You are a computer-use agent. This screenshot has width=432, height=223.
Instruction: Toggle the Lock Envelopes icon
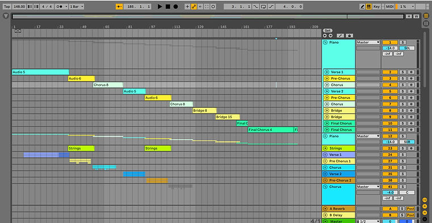(349, 36)
